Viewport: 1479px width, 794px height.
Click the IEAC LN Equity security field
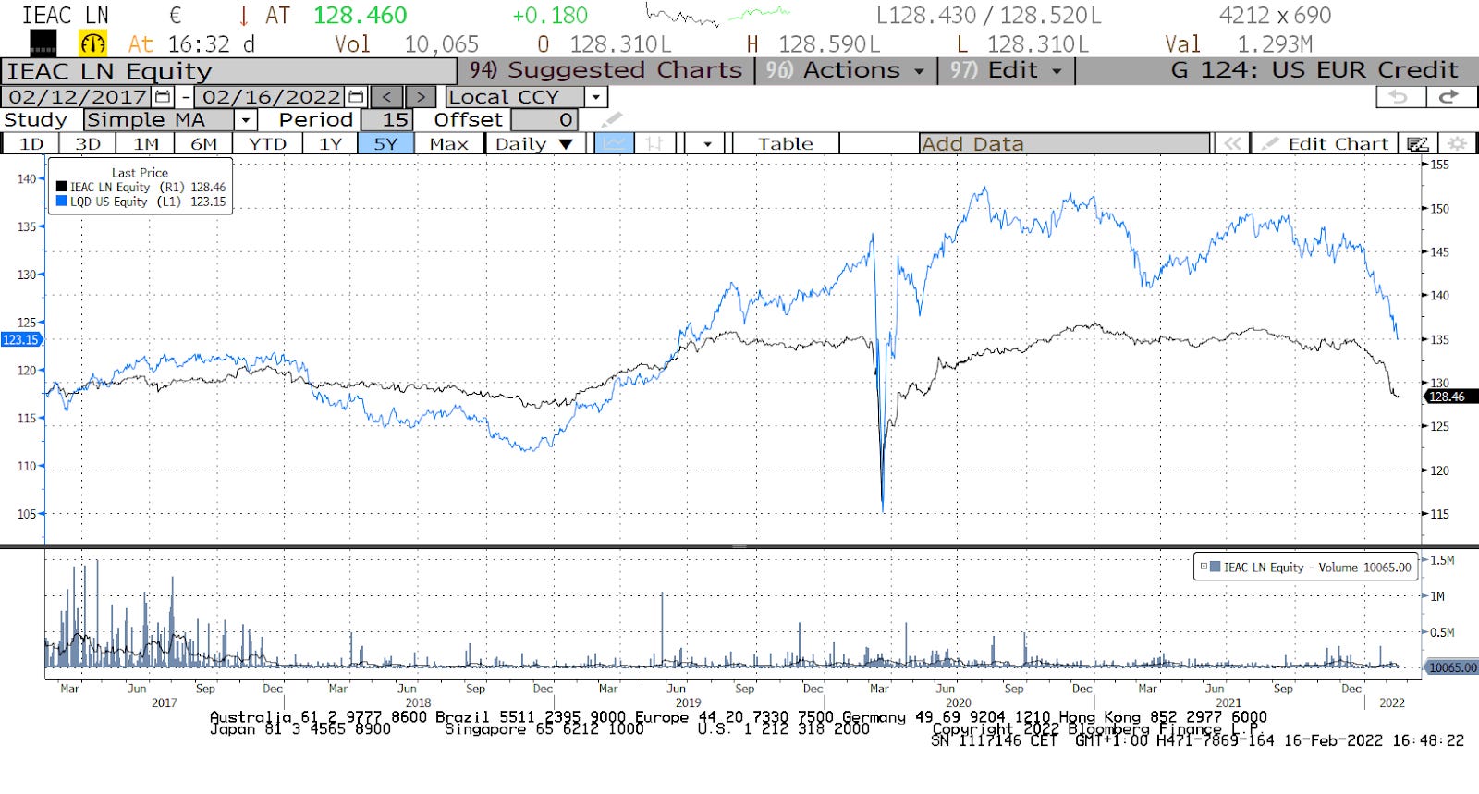(229, 71)
